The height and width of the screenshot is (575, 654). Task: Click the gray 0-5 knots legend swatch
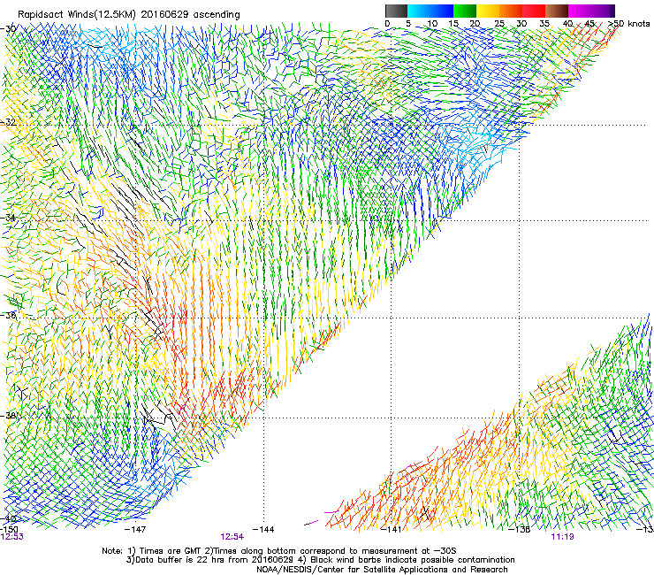396,11
